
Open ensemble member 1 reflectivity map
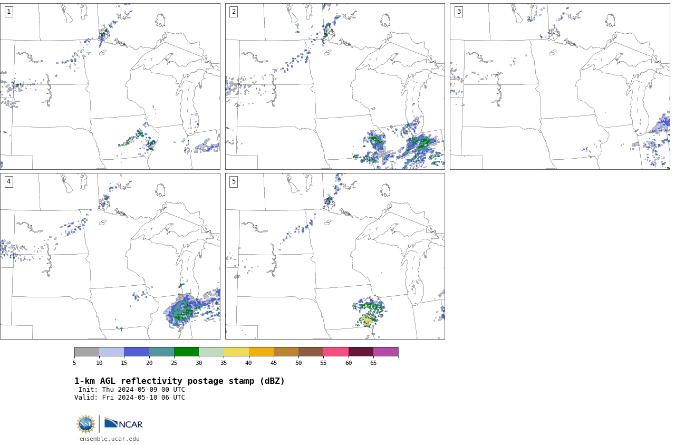coord(110,86)
